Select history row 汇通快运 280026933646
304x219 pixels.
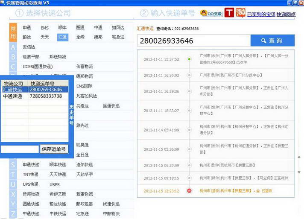35,90
